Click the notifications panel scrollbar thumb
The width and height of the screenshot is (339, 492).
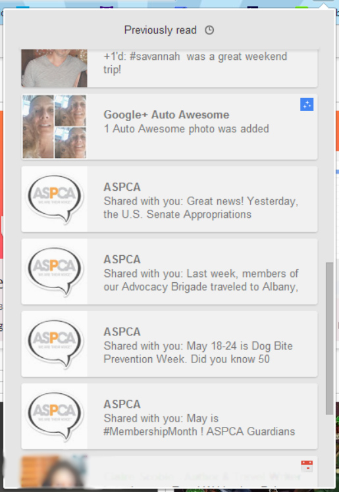coord(329,338)
